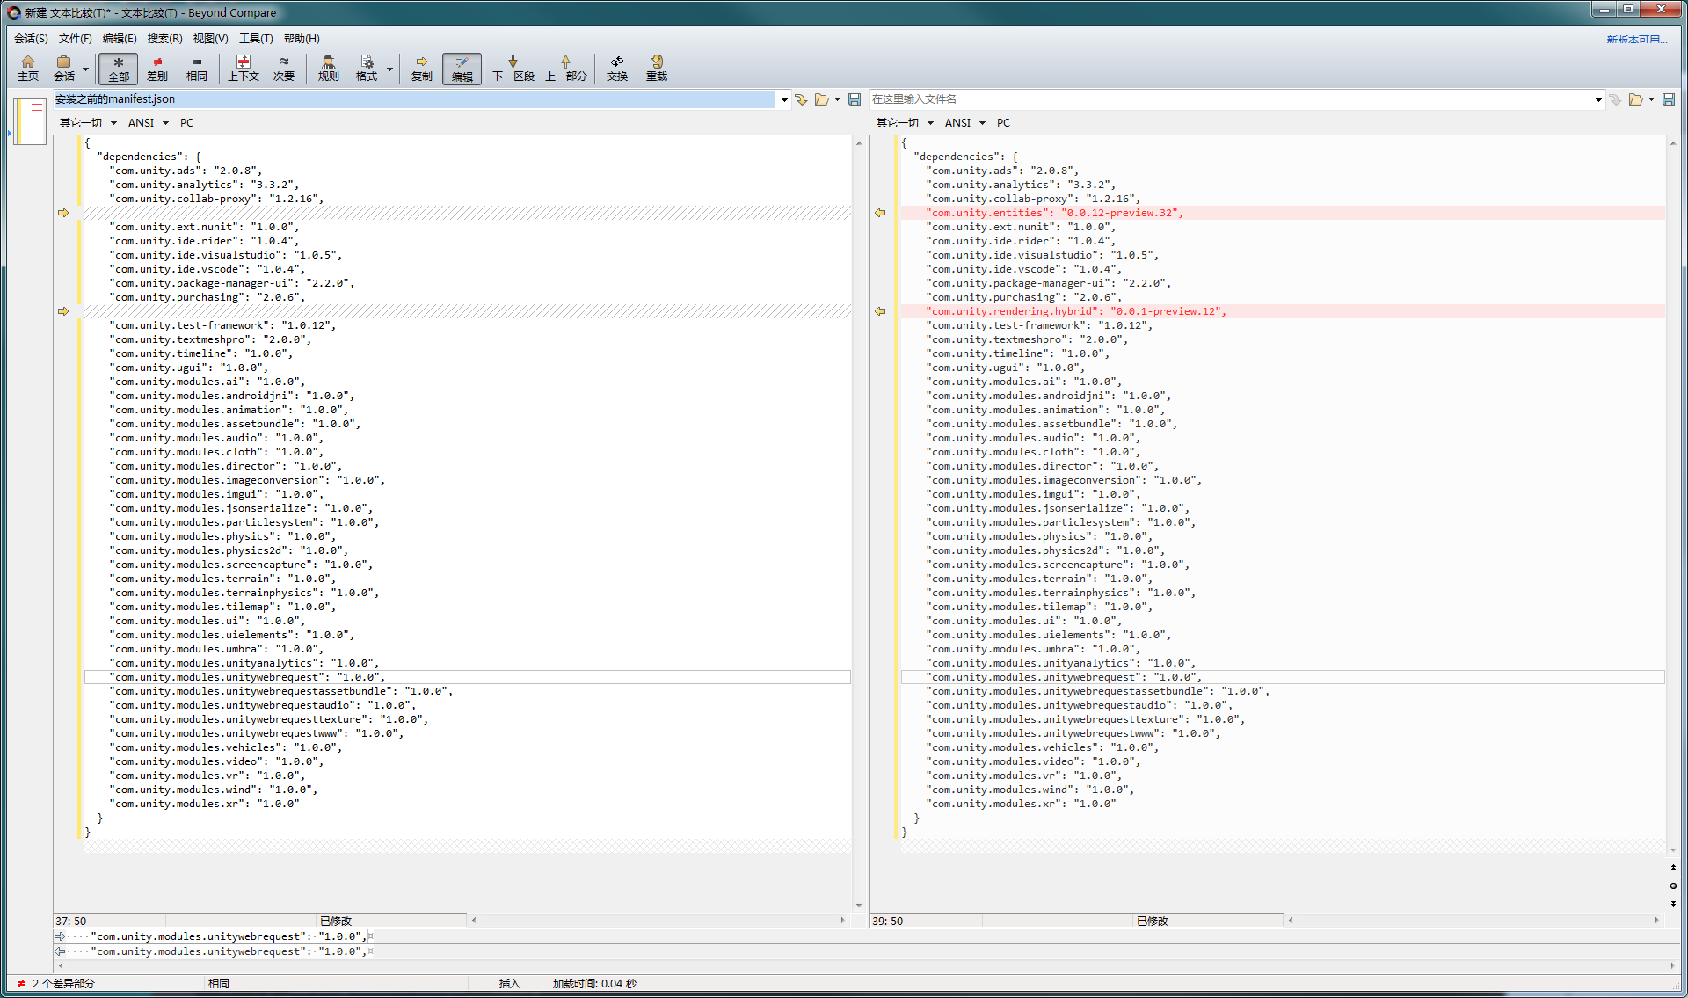
Task: Open the left ANSI encoding dropdown
Action: click(149, 123)
